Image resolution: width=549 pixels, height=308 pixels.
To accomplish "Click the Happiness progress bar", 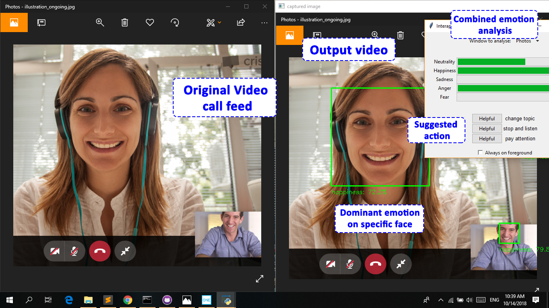I will coord(503,71).
